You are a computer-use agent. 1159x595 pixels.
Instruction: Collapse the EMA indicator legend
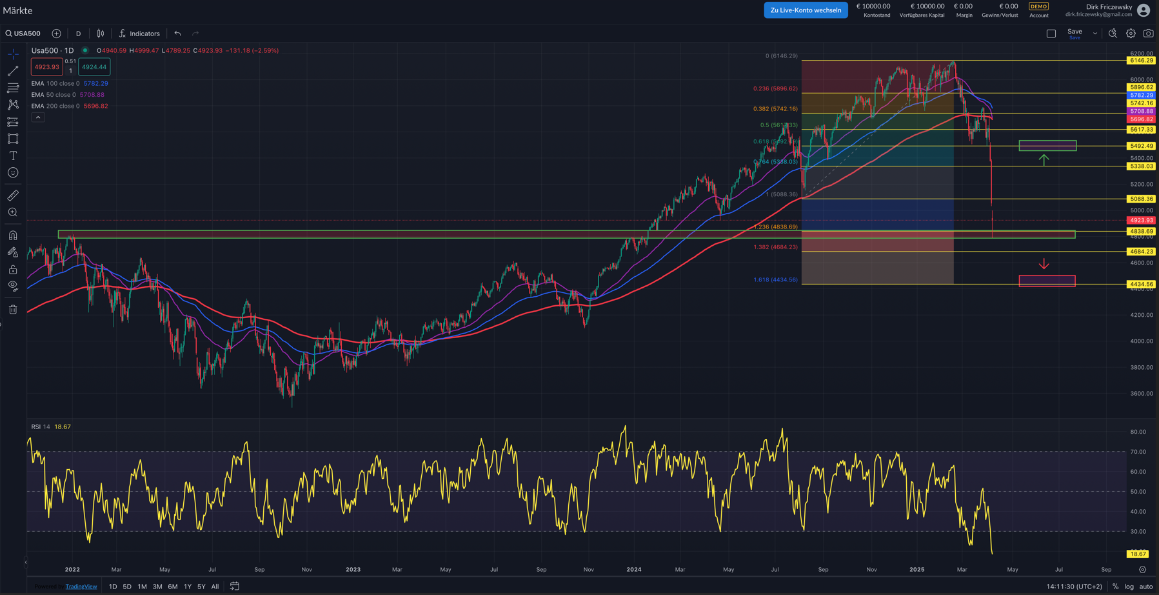(38, 117)
